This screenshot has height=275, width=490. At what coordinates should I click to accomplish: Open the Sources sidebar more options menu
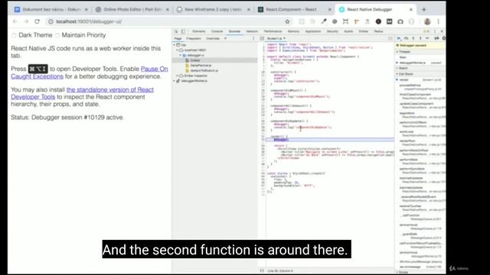click(253, 38)
